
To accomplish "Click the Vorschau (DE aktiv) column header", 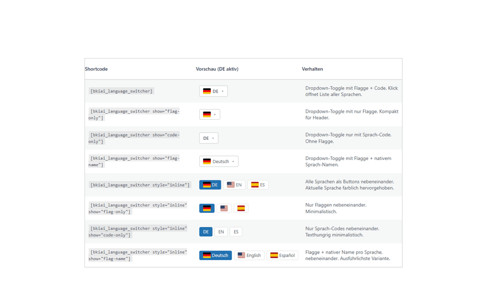I will coord(217,69).
